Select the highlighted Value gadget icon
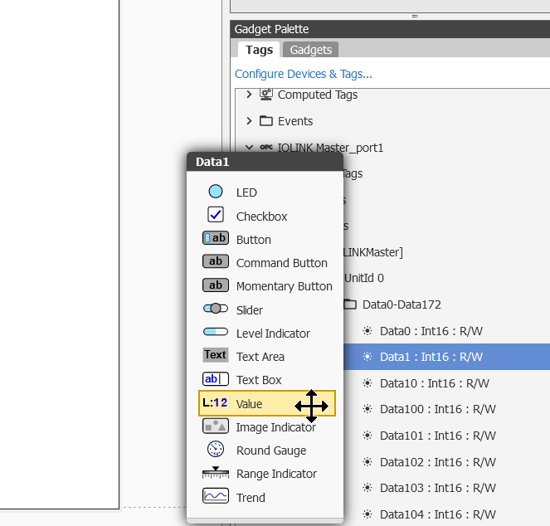This screenshot has width=550, height=526. pos(215,403)
